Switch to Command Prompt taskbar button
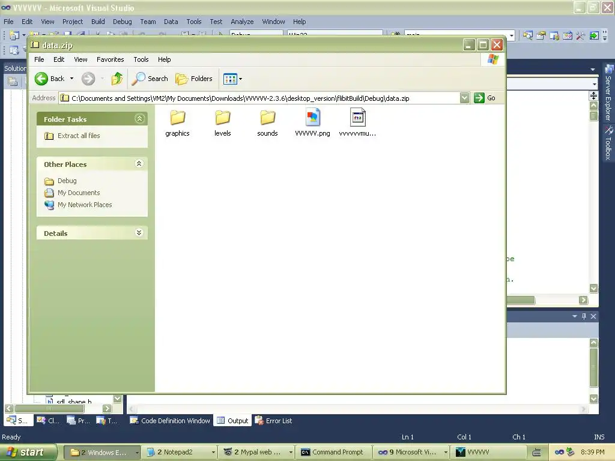 [333, 453]
